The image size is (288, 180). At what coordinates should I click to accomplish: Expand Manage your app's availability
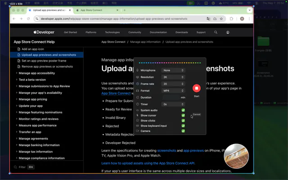(x=40, y=93)
